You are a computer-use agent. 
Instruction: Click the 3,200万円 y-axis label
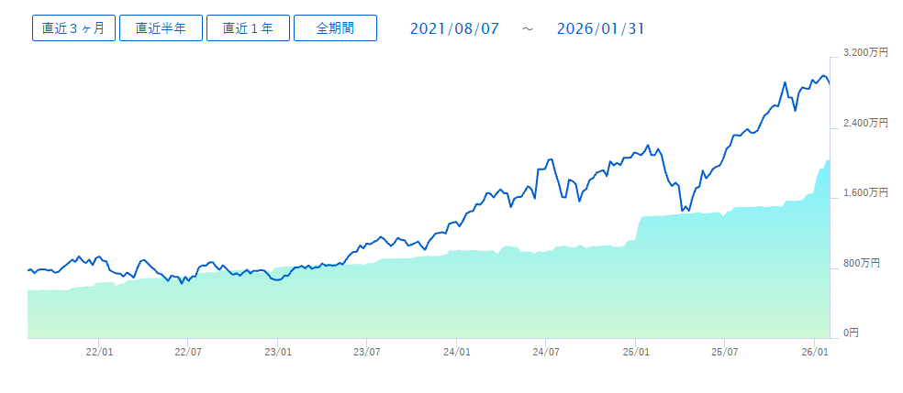pos(865,53)
